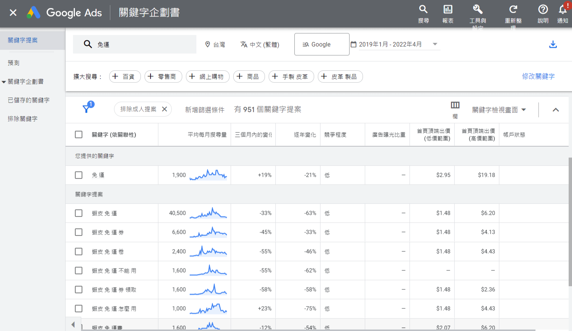This screenshot has height=331, width=572.
Task: Click the 修改關鍵字 link
Action: [x=538, y=76]
